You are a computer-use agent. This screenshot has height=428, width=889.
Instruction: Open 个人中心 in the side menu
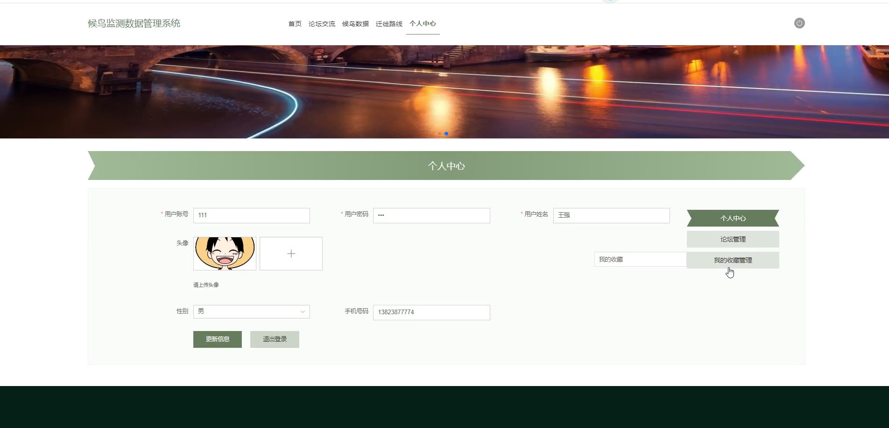click(733, 218)
